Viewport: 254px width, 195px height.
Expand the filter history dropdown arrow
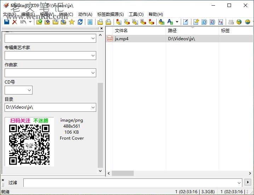(239, 183)
